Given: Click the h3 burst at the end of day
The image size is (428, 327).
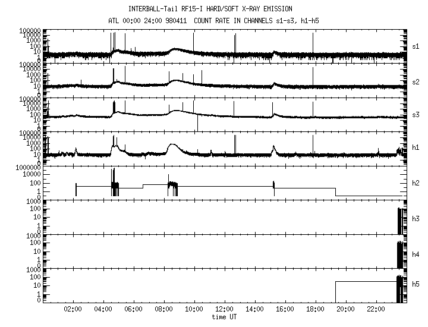Looking at the screenshot, I should (x=400, y=221).
